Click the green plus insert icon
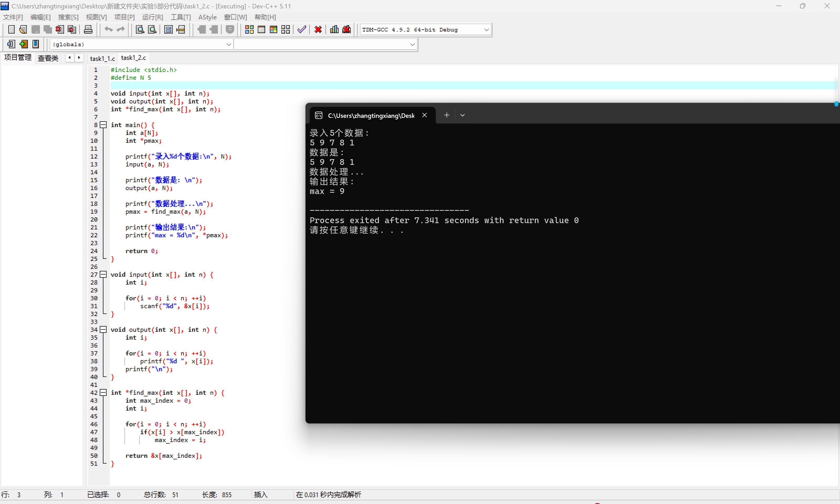This screenshot has height=504, width=840. (23, 44)
